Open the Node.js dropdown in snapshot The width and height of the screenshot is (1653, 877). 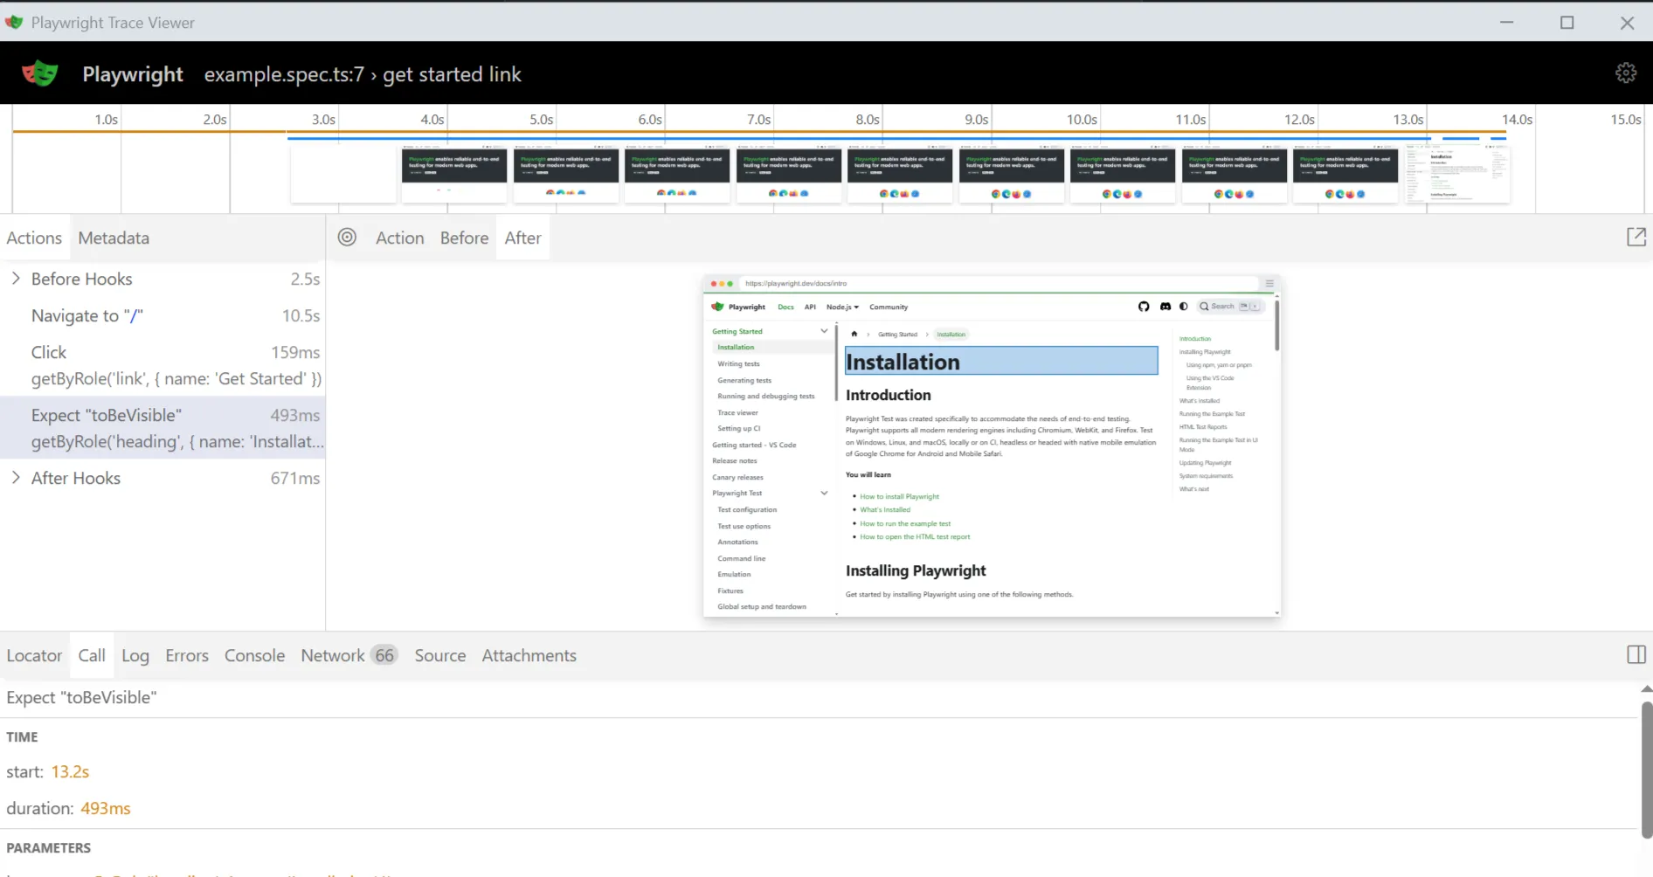tap(843, 307)
